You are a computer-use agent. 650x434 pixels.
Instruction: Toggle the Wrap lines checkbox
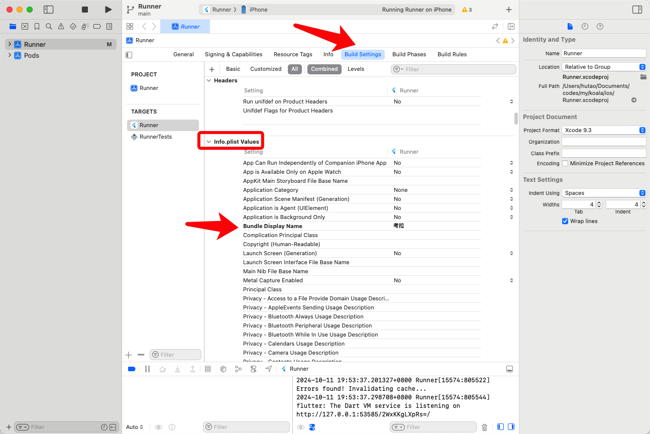(x=565, y=221)
